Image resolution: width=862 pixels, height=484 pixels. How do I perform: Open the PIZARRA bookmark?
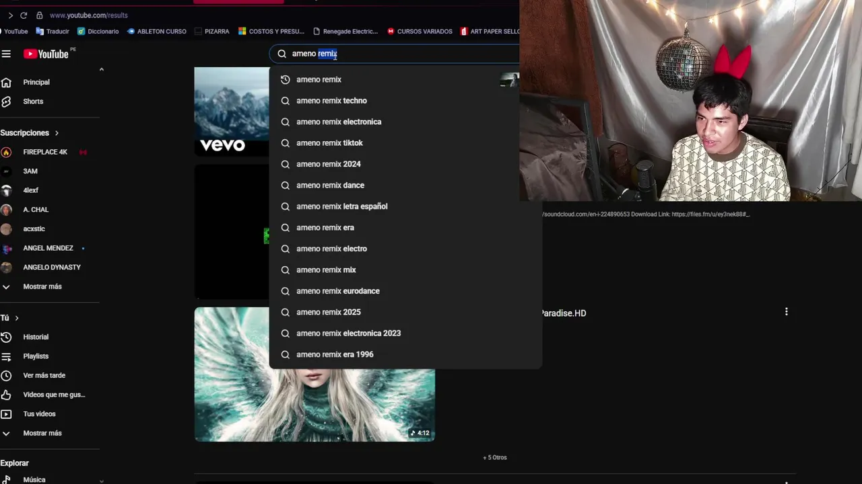tap(211, 31)
